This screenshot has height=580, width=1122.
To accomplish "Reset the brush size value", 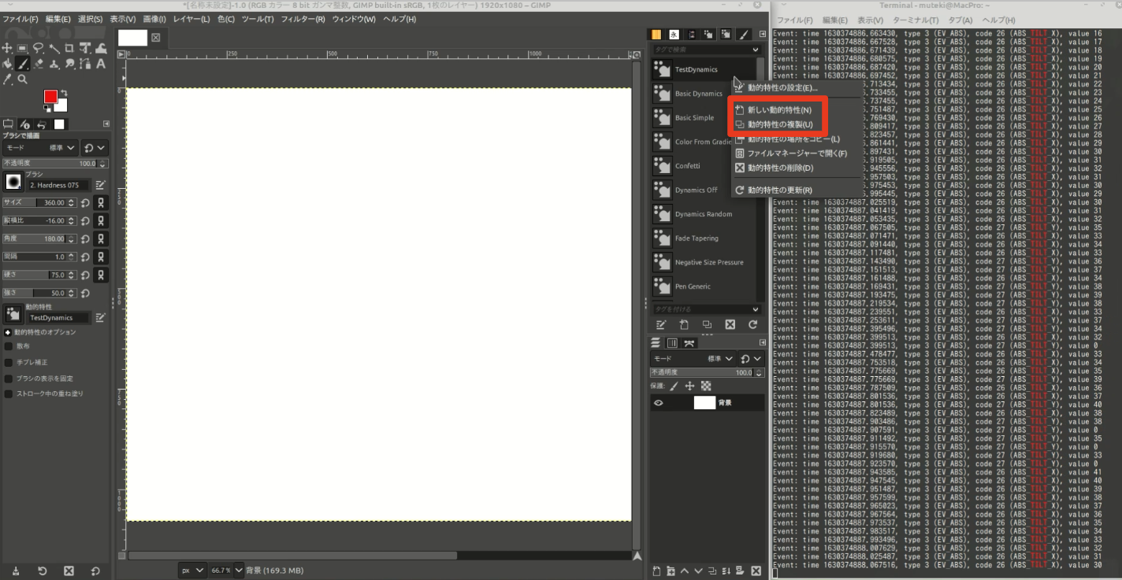I will pyautogui.click(x=84, y=202).
